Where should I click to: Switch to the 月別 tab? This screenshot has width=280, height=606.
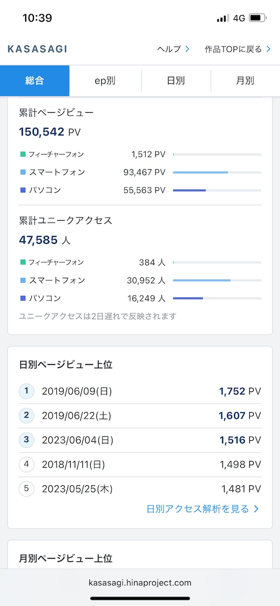(245, 81)
